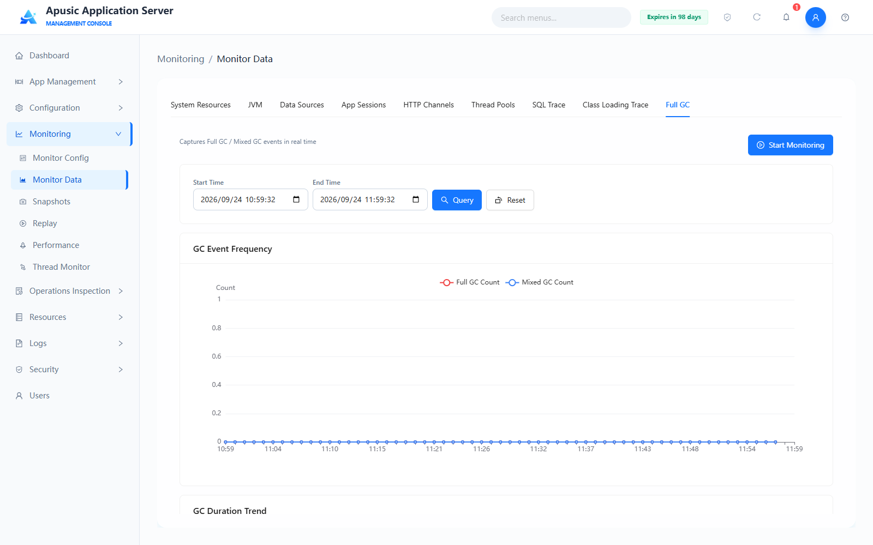Expand Operations Inspection menu

pyautogui.click(x=69, y=291)
